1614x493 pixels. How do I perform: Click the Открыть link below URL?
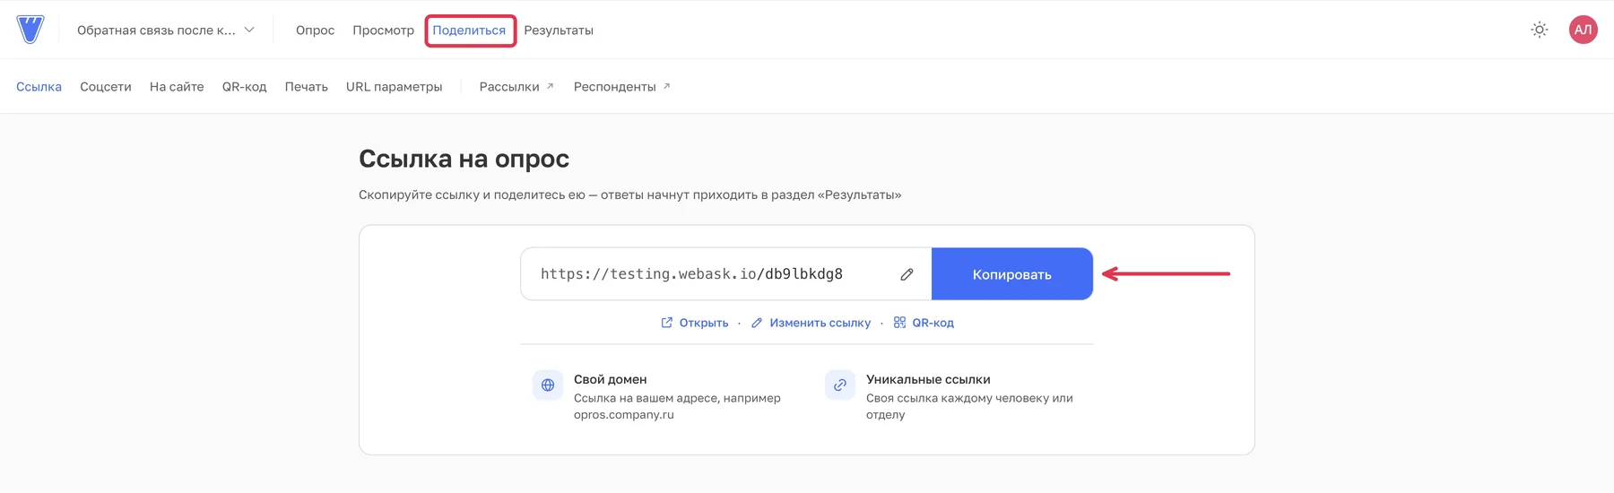tap(695, 323)
